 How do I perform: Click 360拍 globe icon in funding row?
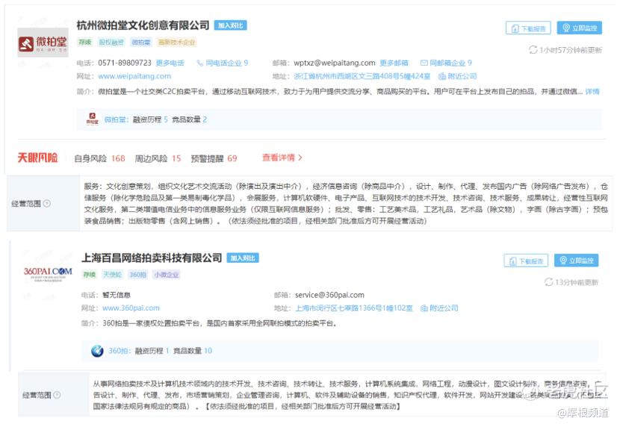pyautogui.click(x=97, y=351)
